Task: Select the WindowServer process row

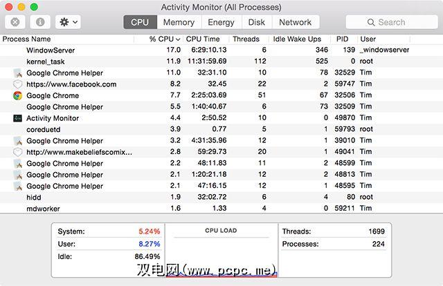Action: tap(221, 50)
